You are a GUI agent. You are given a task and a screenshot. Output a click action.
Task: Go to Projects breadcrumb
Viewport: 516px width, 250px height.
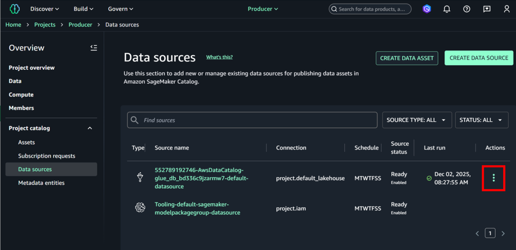tap(45, 24)
